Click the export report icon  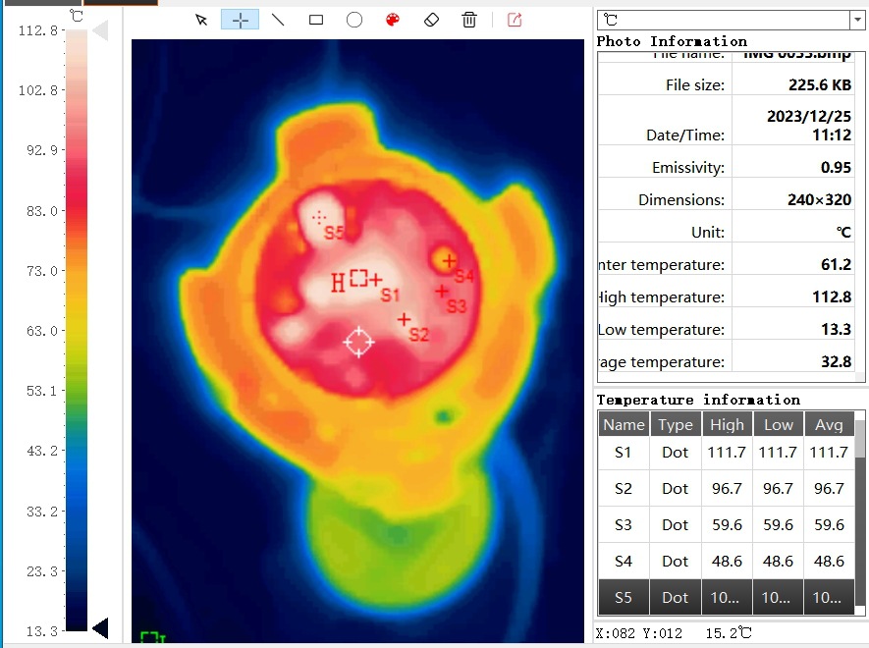[x=515, y=21]
